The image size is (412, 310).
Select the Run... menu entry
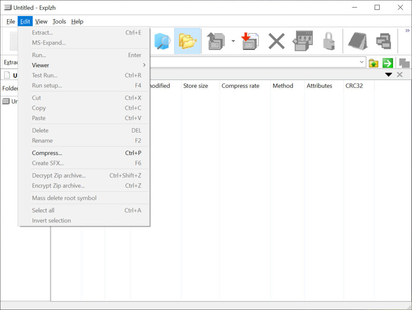pyautogui.click(x=84, y=55)
